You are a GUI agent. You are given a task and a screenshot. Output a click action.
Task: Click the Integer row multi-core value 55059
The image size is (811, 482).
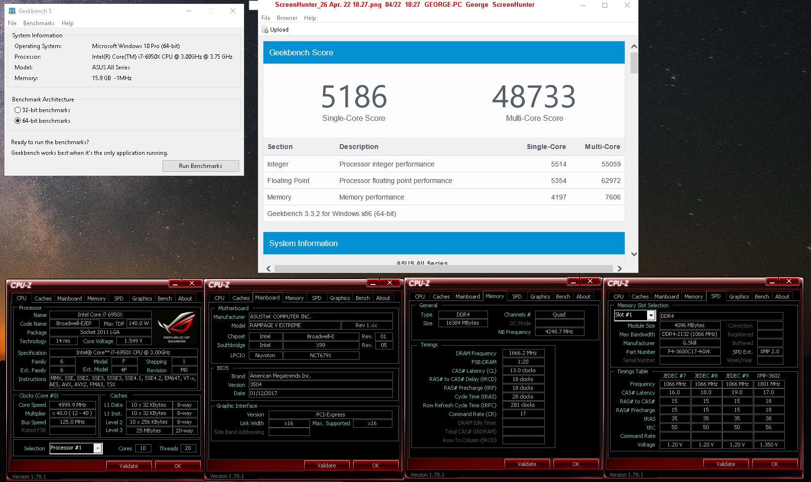pyautogui.click(x=611, y=164)
